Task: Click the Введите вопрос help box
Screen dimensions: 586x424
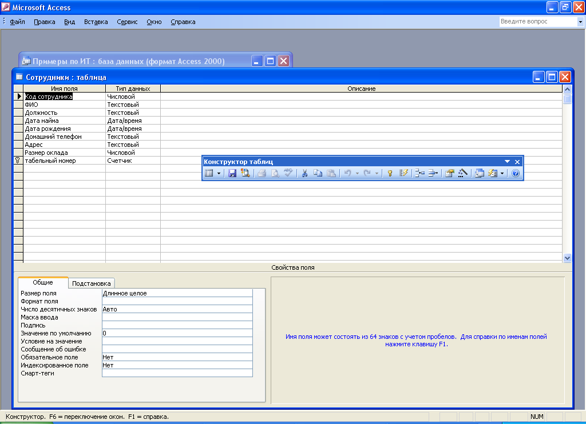Action: coord(538,22)
